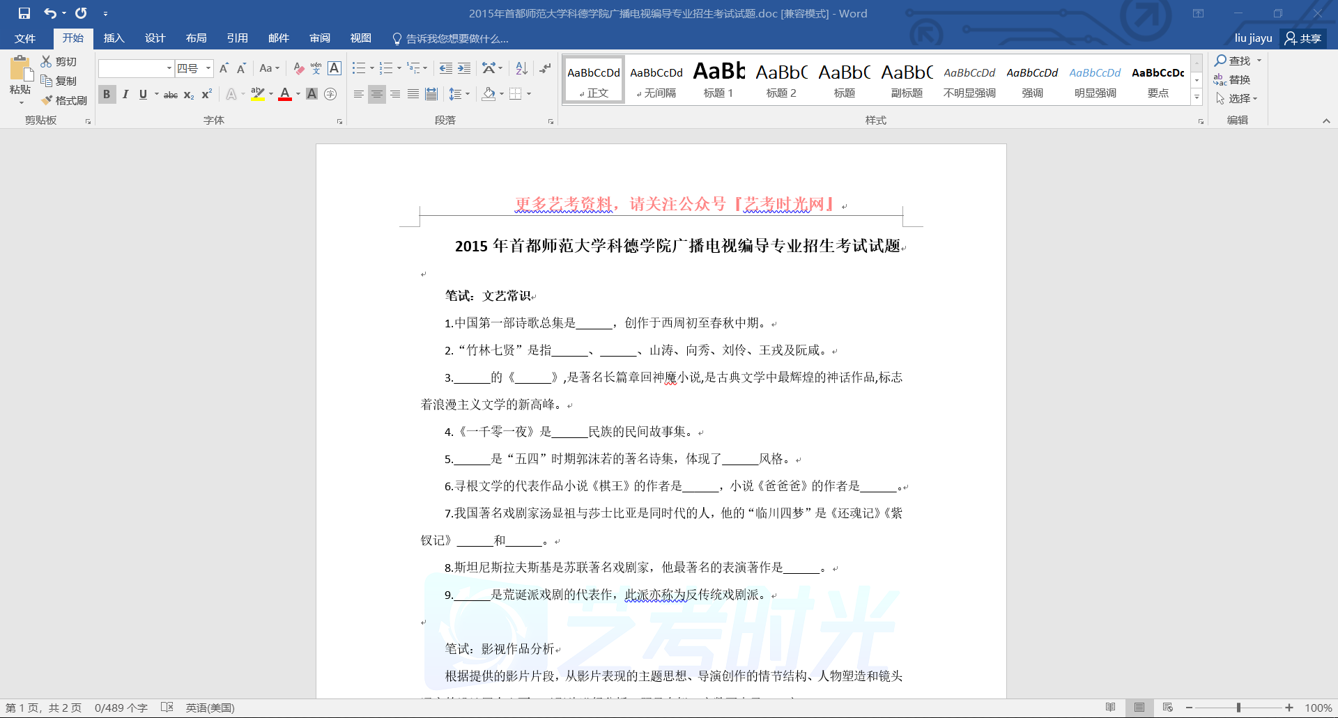Click the 告诉我您想要做什么 search box
The image size is (1338, 718).
[x=456, y=38]
